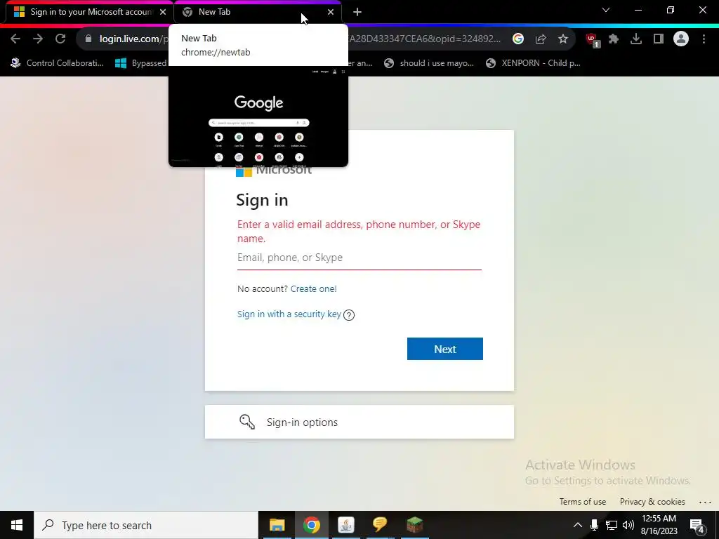Go back using the browser back arrow

[15, 39]
